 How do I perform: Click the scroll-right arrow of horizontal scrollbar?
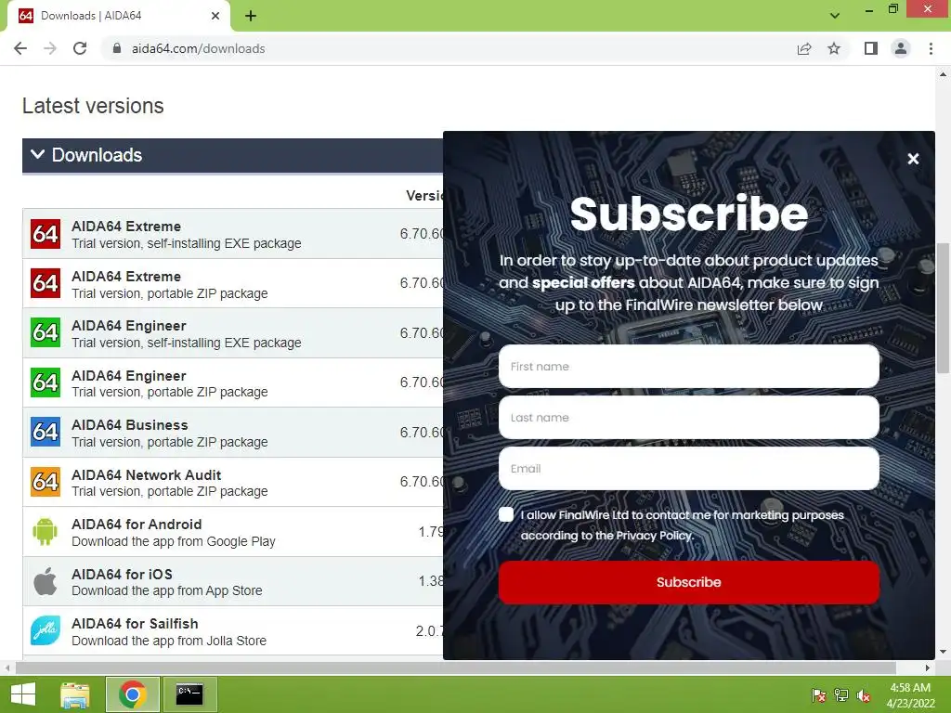pos(928,668)
